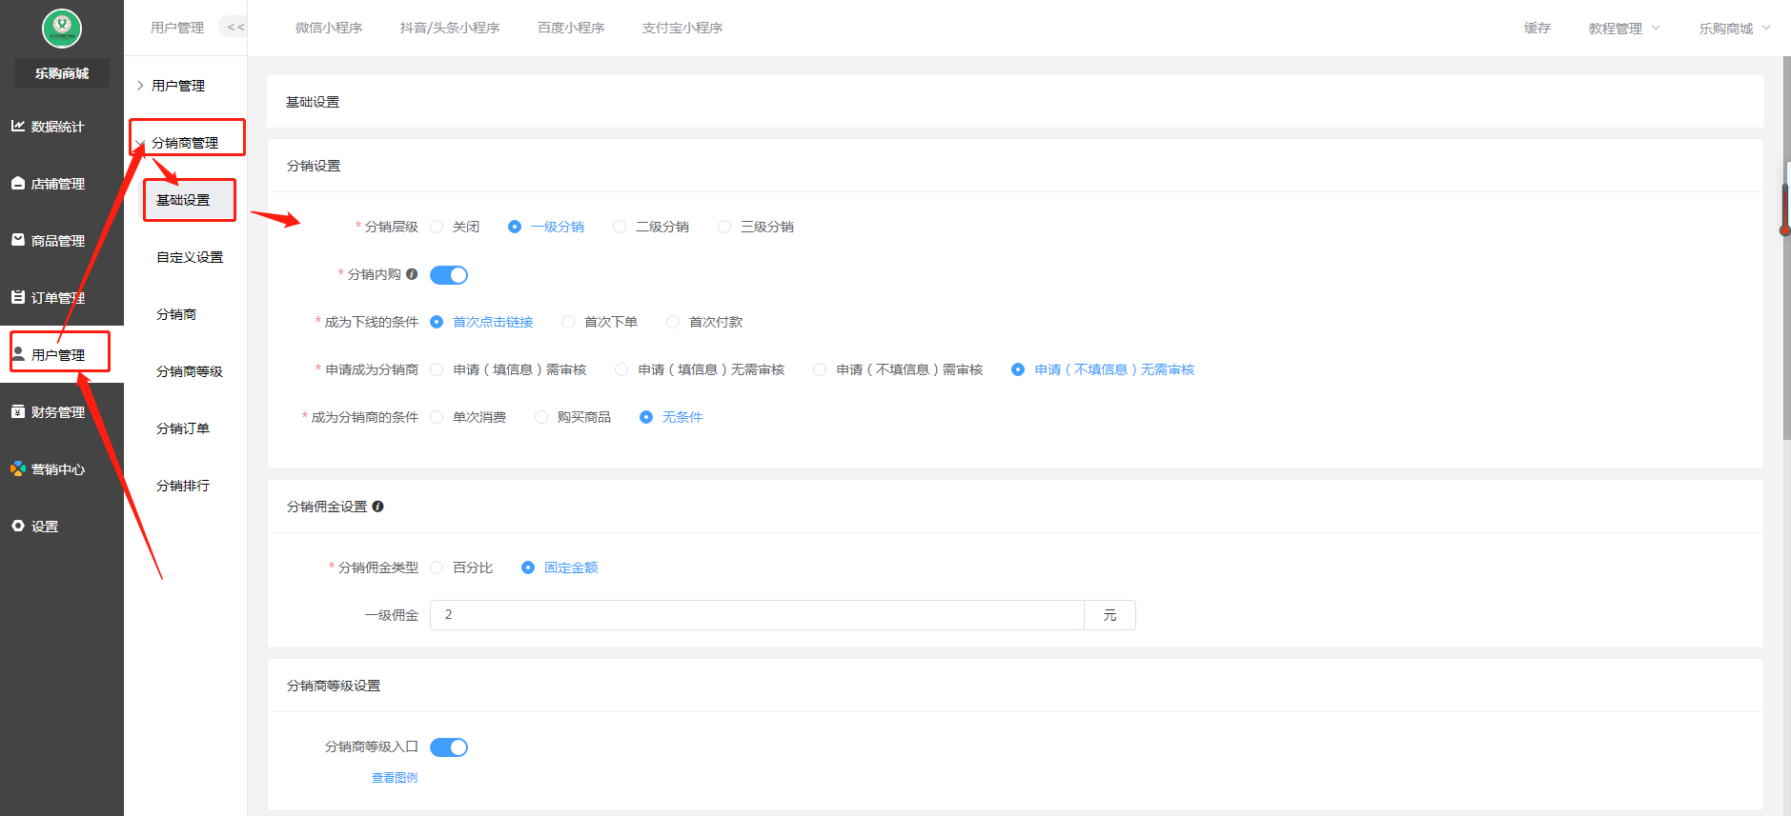The image size is (1791, 816).
Task: Select 三级分销 radio option
Action: 756,227
